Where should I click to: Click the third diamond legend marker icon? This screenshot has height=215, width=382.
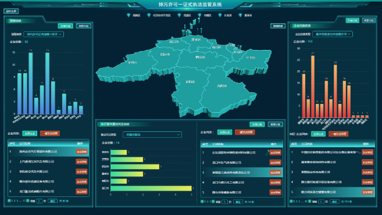[179, 15]
